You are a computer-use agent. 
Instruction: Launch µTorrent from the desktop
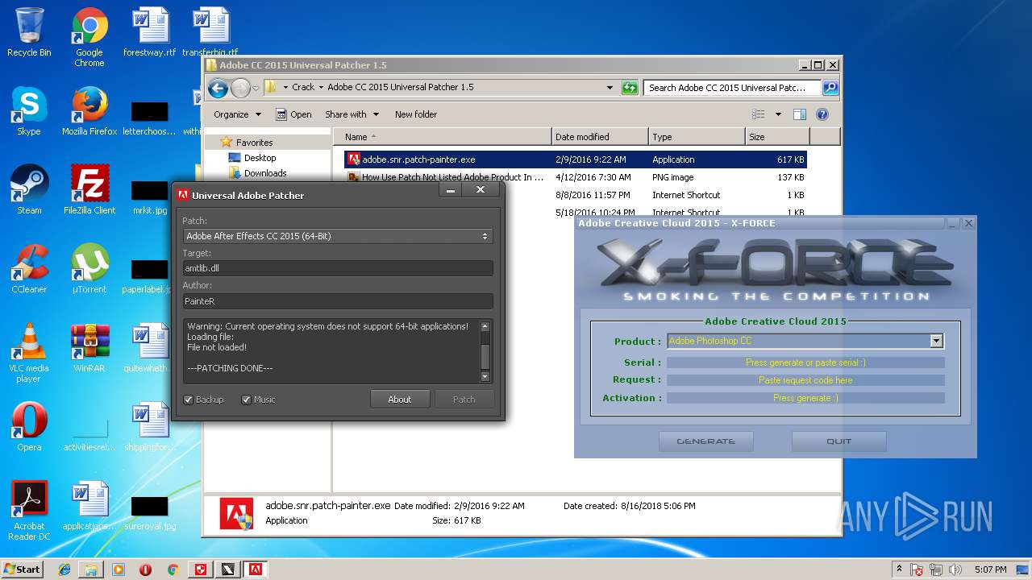click(89, 269)
